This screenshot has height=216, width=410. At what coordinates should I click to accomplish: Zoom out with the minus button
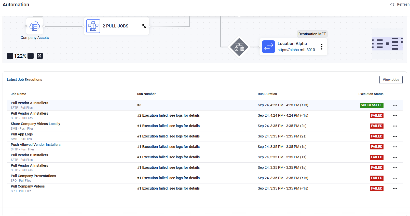click(x=31, y=56)
